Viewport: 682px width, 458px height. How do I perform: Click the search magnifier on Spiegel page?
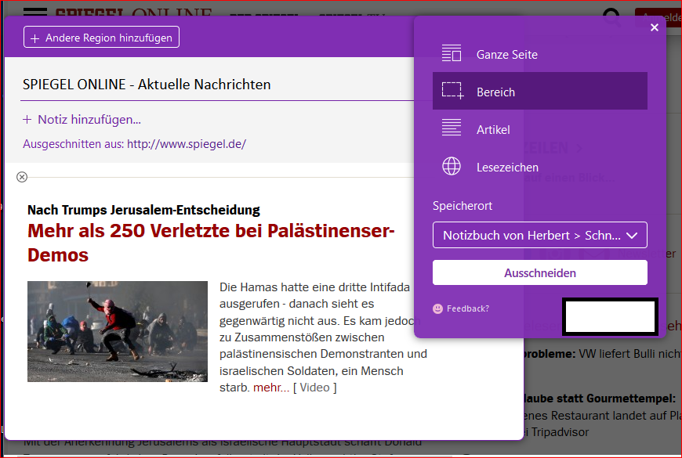(611, 17)
